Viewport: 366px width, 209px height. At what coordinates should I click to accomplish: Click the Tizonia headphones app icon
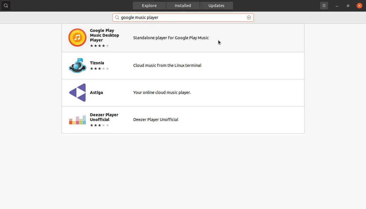click(77, 65)
